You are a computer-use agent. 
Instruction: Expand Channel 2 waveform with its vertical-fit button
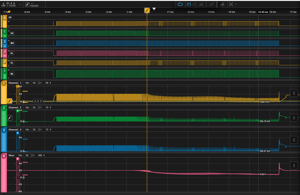click(294, 118)
